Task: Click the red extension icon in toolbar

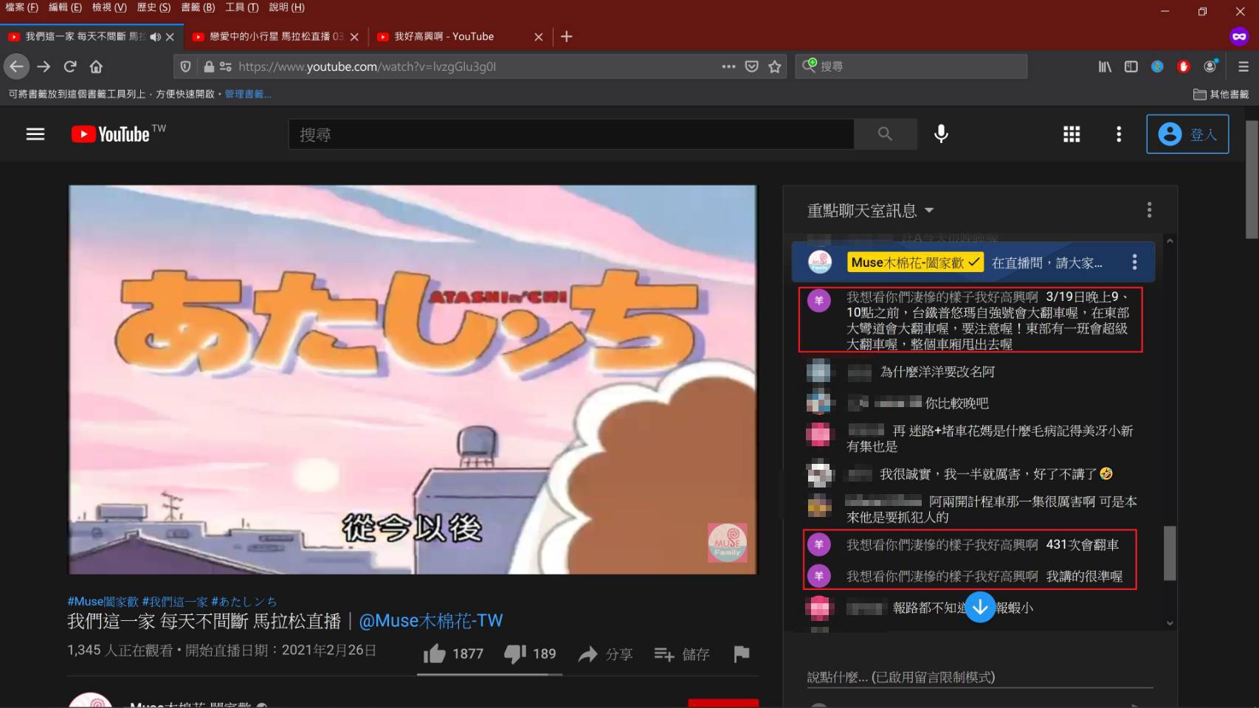Action: pos(1184,66)
